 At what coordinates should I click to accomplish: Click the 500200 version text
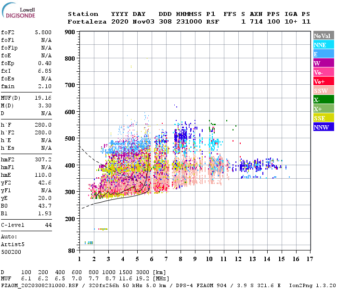coord(11,252)
